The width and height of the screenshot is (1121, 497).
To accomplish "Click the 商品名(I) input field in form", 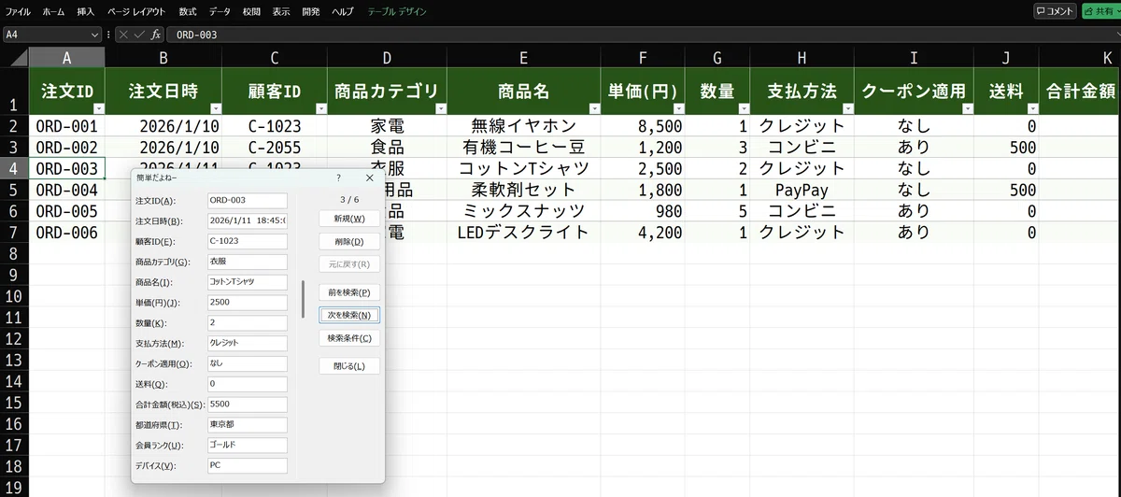I will coord(247,281).
